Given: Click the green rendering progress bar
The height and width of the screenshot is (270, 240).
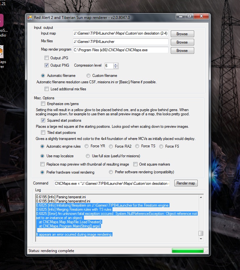Looking at the screenshot, I should tap(187, 251).
